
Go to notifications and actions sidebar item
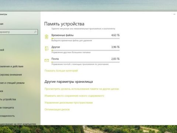pyautogui.click(x=11, y=66)
